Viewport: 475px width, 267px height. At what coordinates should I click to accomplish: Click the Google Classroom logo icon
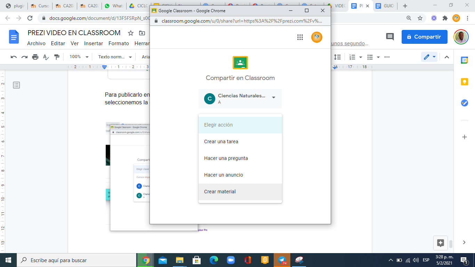pyautogui.click(x=240, y=63)
